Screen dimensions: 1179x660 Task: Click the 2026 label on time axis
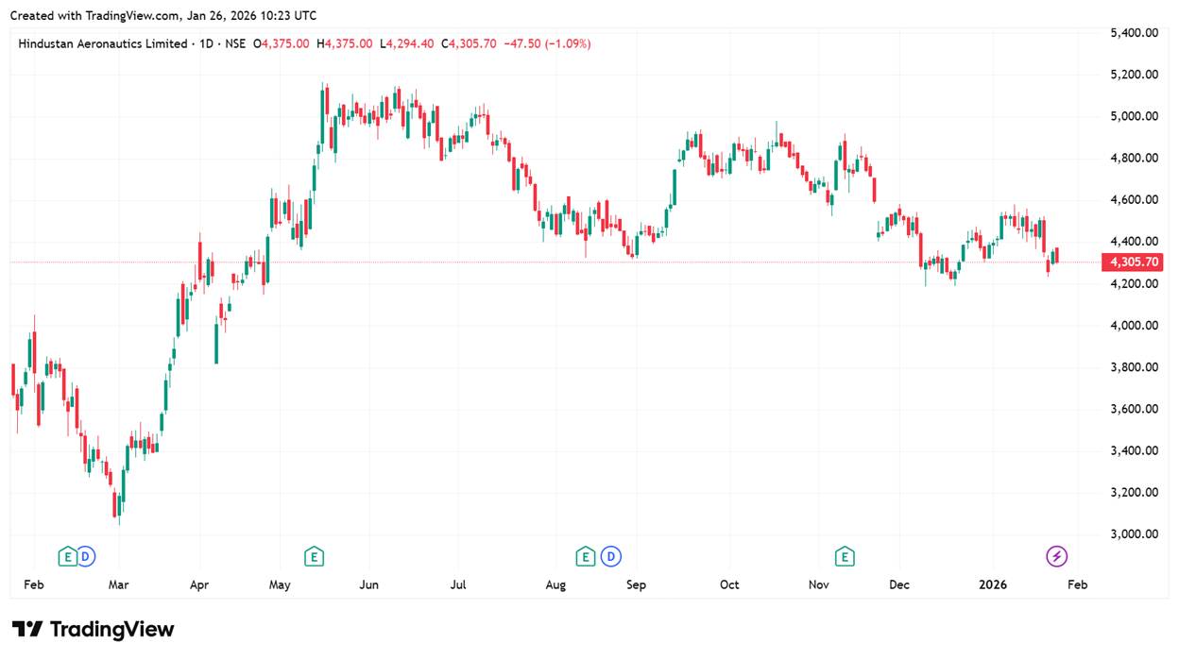pyautogui.click(x=991, y=585)
